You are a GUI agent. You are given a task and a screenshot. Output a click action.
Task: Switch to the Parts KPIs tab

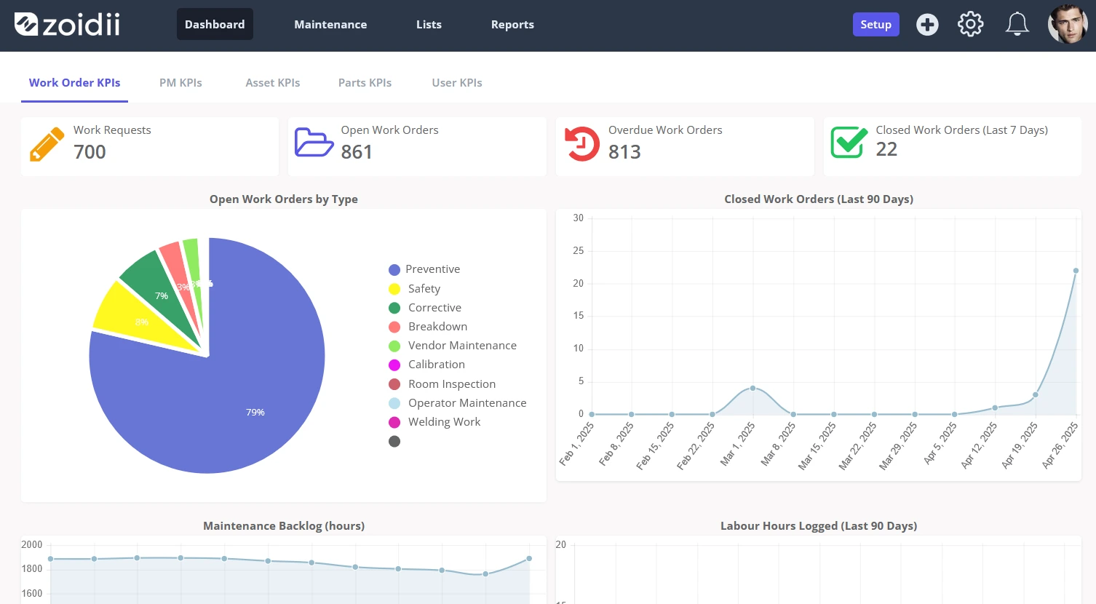pos(365,83)
